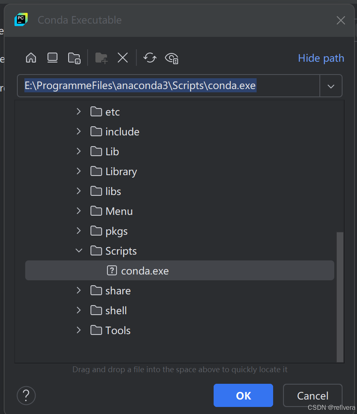This screenshot has width=357, height=414.
Task: Expand the share folder
Action: (x=79, y=291)
